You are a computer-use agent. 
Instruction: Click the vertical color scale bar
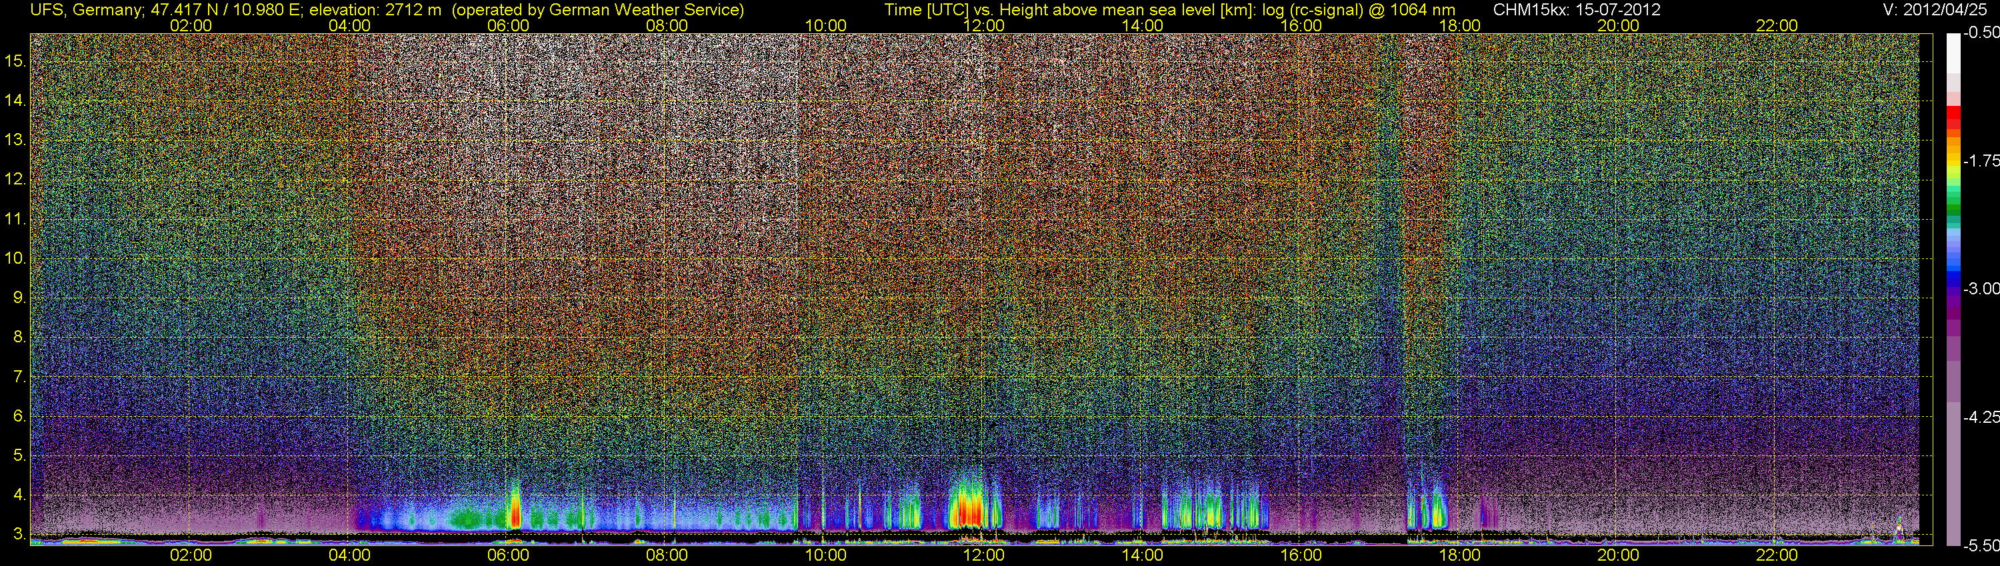1953,289
